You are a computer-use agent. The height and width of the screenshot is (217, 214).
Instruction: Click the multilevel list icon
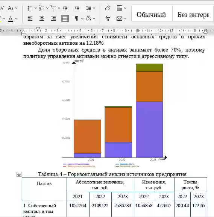[x=53, y=8]
